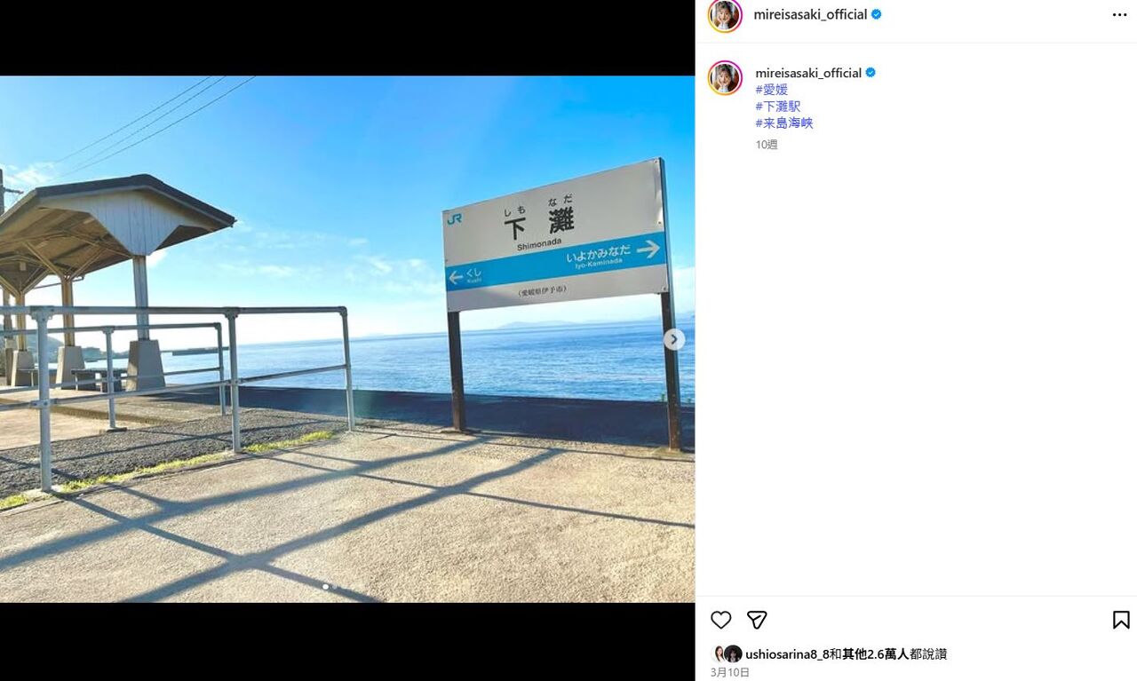
Task: Open hashtag #来島海峡
Action: click(784, 123)
